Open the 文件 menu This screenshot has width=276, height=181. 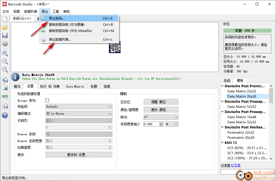[x=6, y=12]
